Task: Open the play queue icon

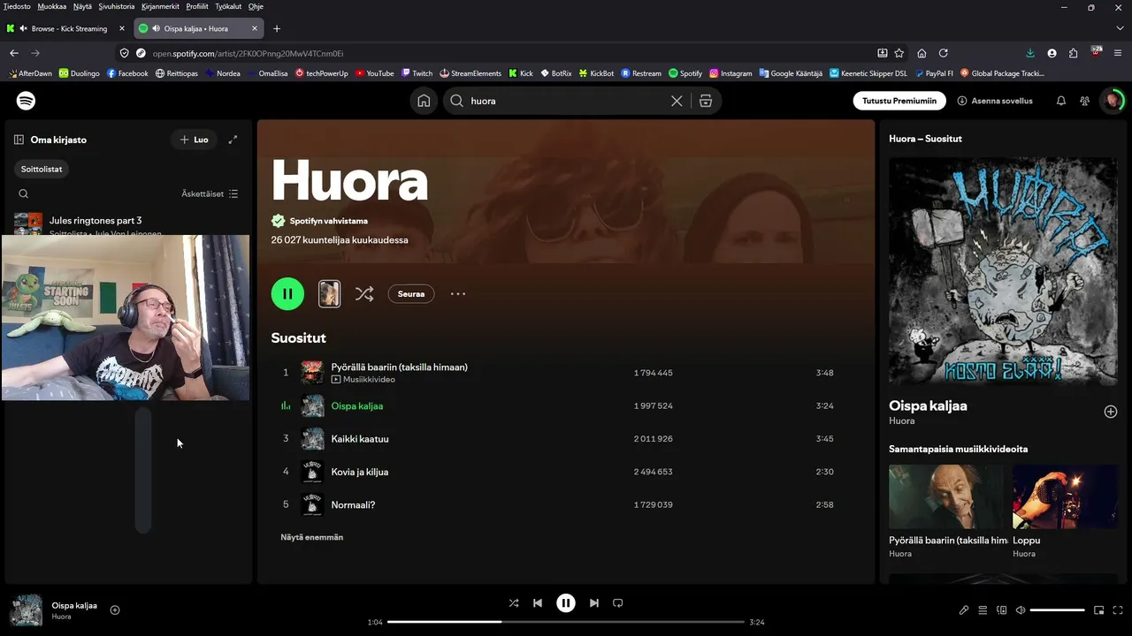Action: pos(983,610)
